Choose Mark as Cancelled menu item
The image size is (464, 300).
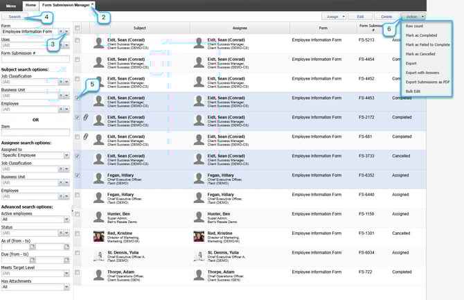coord(420,54)
